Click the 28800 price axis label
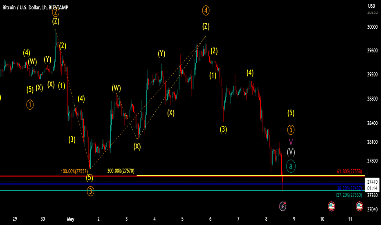Viewport: 381px width, 225px height. tap(372, 99)
